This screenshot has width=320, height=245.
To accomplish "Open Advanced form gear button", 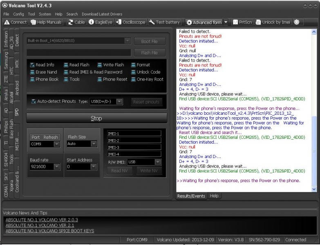I will coord(204,22).
